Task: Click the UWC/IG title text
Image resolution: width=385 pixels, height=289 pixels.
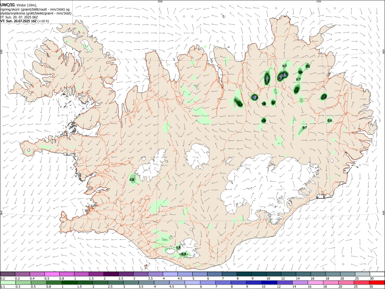Action: coord(8,5)
